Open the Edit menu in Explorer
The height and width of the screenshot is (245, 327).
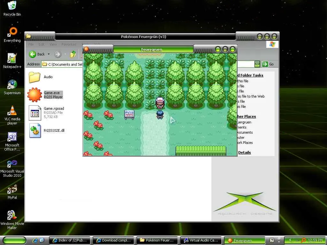[x=42, y=44]
